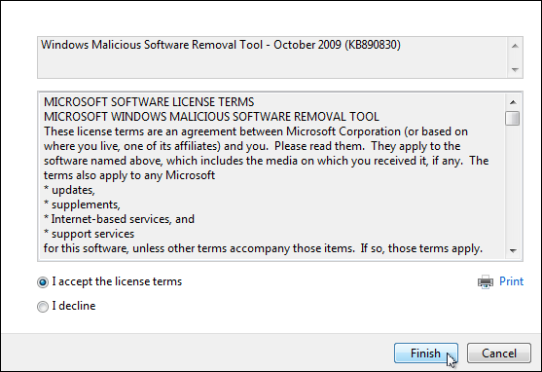This screenshot has height=372, width=542.
Task: Choose the "I decline" radio button
Action: [43, 307]
